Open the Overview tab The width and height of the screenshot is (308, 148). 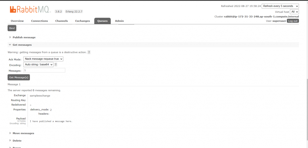(17, 21)
